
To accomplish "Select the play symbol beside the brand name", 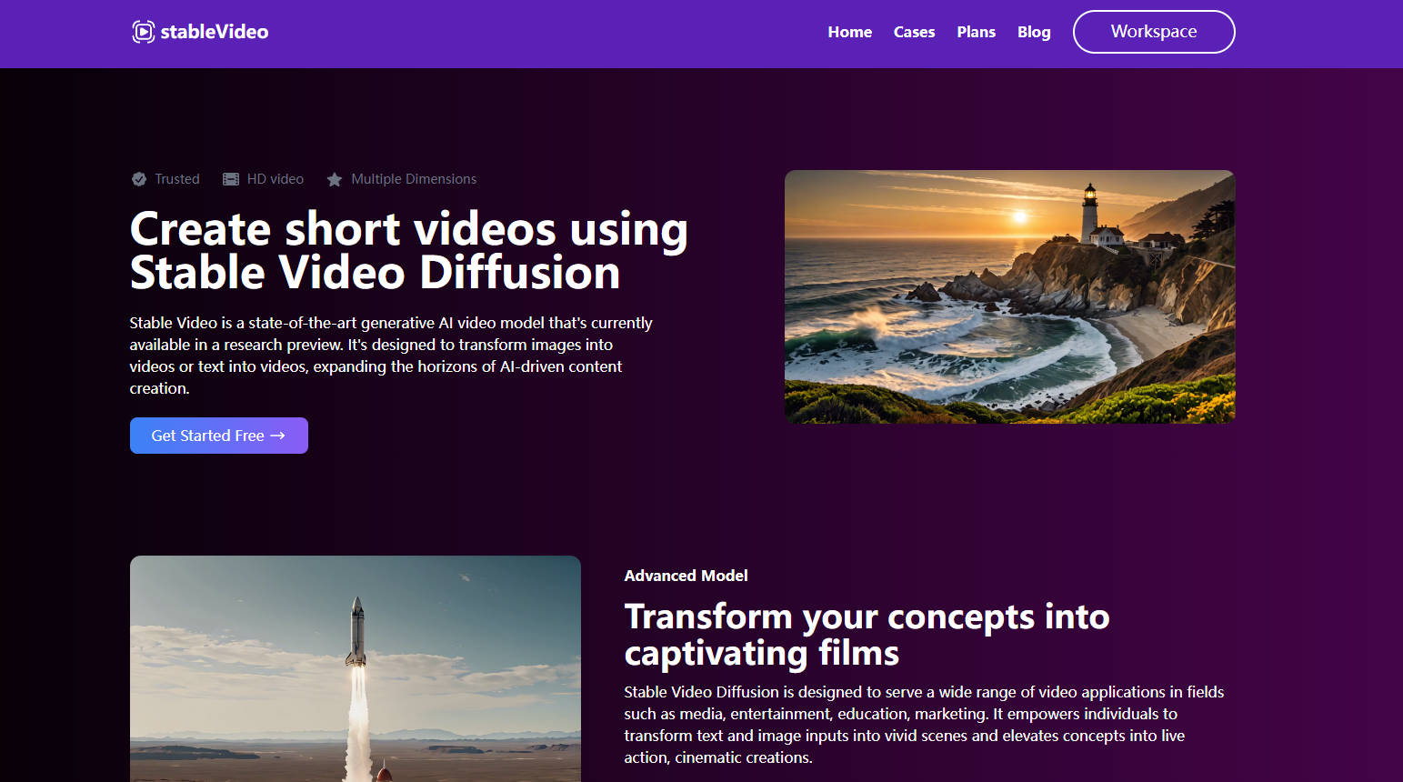I will pyautogui.click(x=143, y=32).
